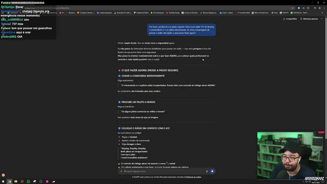This screenshot has width=327, height=184.
Task: Open the media control icon in Chrome toolbar
Action: coord(315,8)
